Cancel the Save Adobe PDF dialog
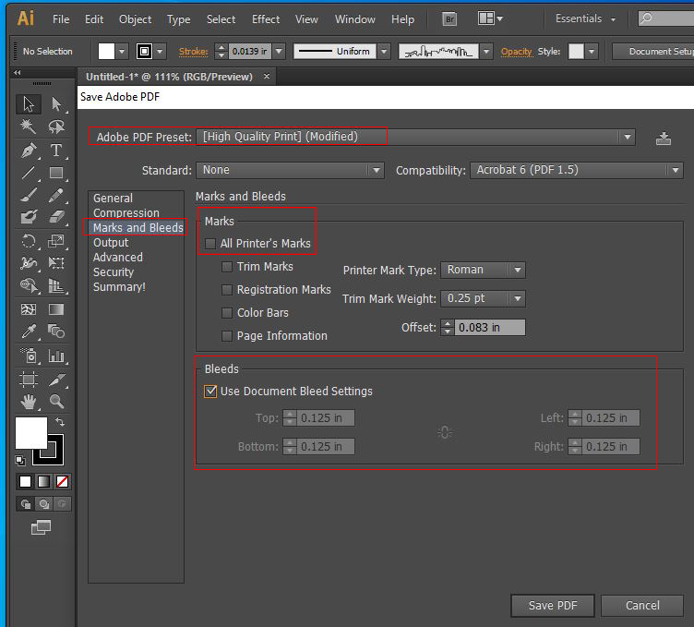Image resolution: width=694 pixels, height=627 pixels. (642, 606)
